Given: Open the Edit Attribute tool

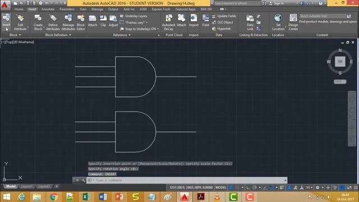Looking at the screenshot, I should click(x=20, y=22).
